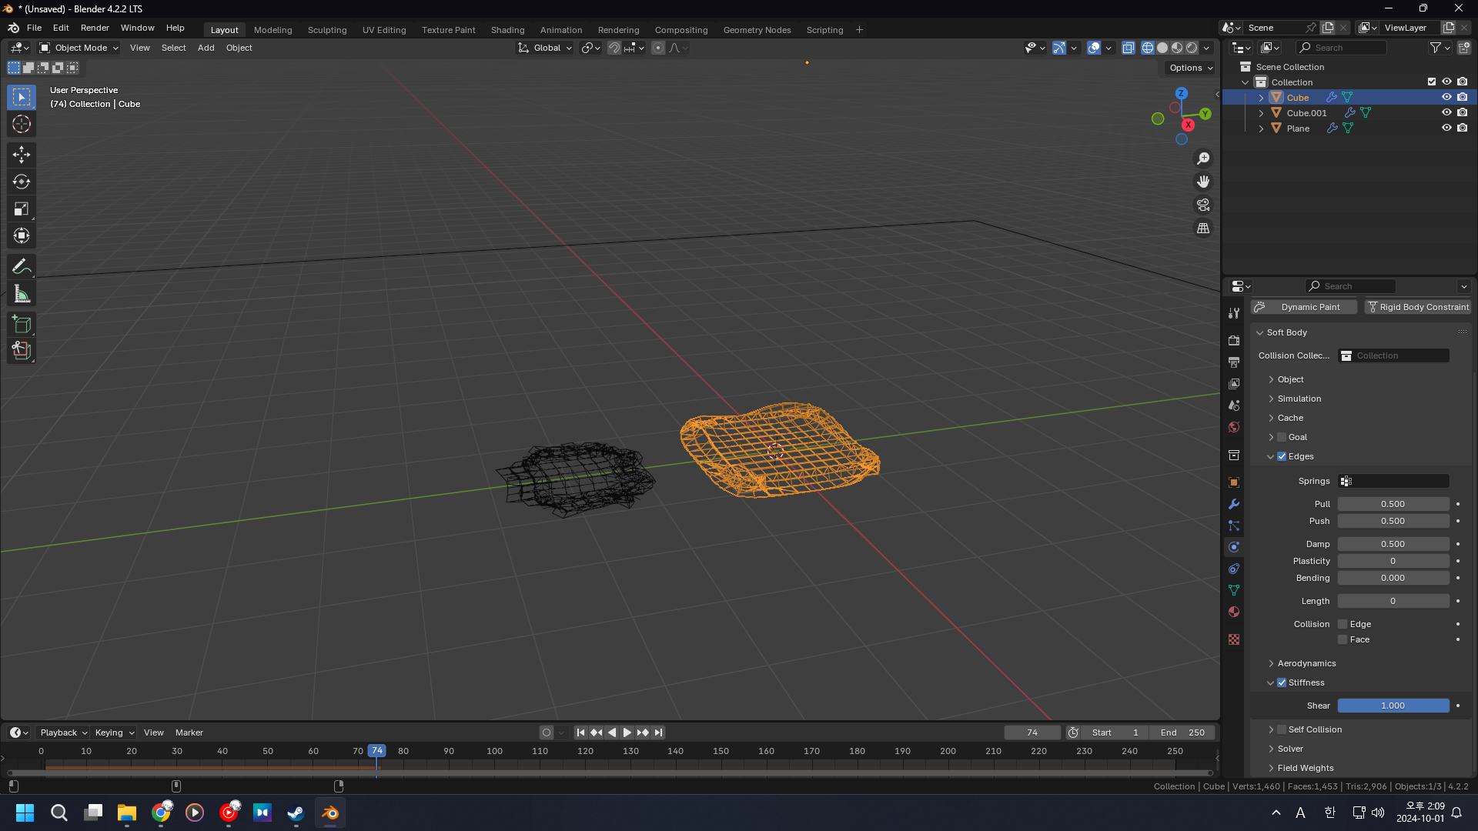The image size is (1478, 831).
Task: Open the Object Data properties tab
Action: click(x=1234, y=590)
